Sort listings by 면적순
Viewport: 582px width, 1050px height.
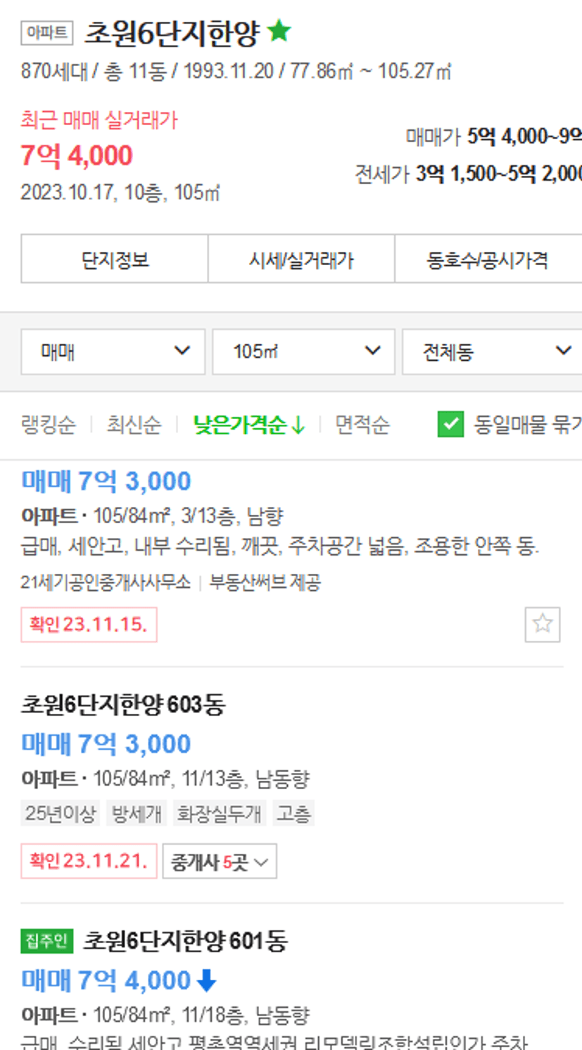click(x=362, y=425)
